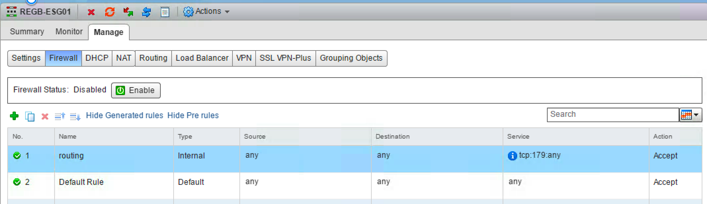Click Hide Pre rules link
This screenshot has width=707, height=204.
point(193,116)
